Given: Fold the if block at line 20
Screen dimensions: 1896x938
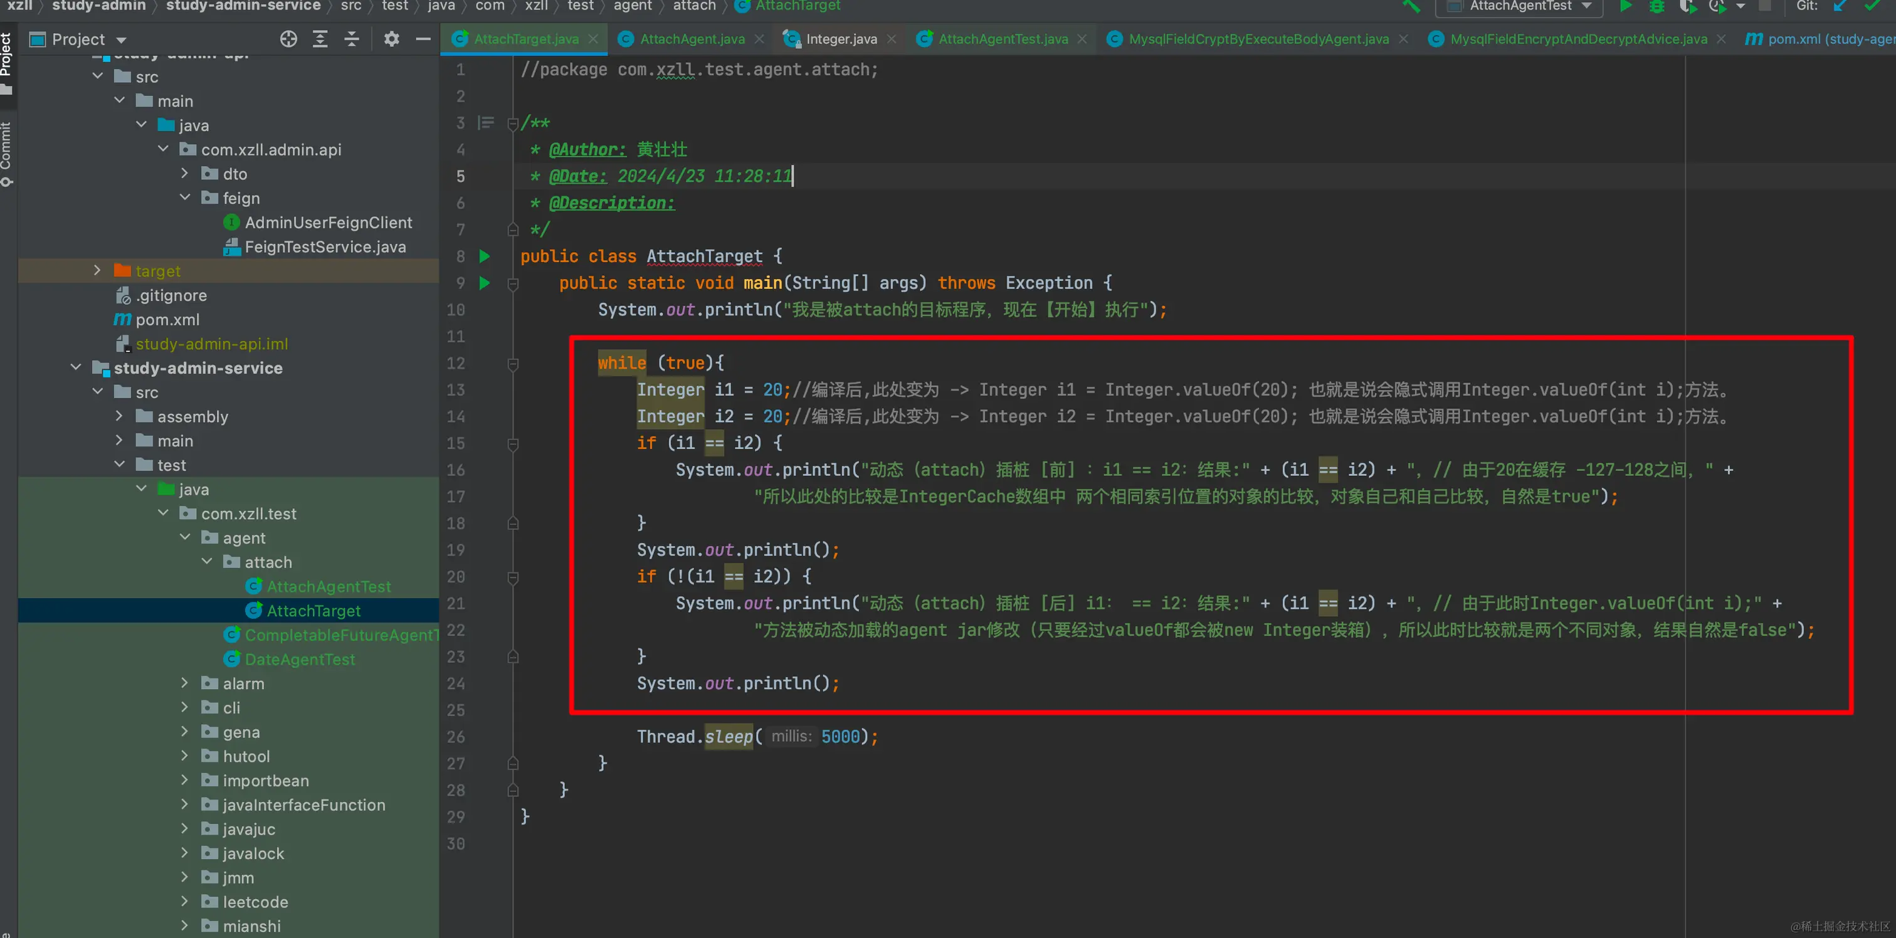Looking at the screenshot, I should pos(513,577).
